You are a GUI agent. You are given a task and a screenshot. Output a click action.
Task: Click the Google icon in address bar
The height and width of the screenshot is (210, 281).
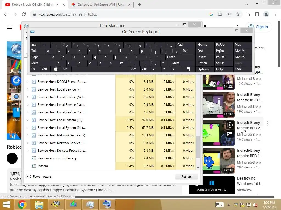click(211, 14)
